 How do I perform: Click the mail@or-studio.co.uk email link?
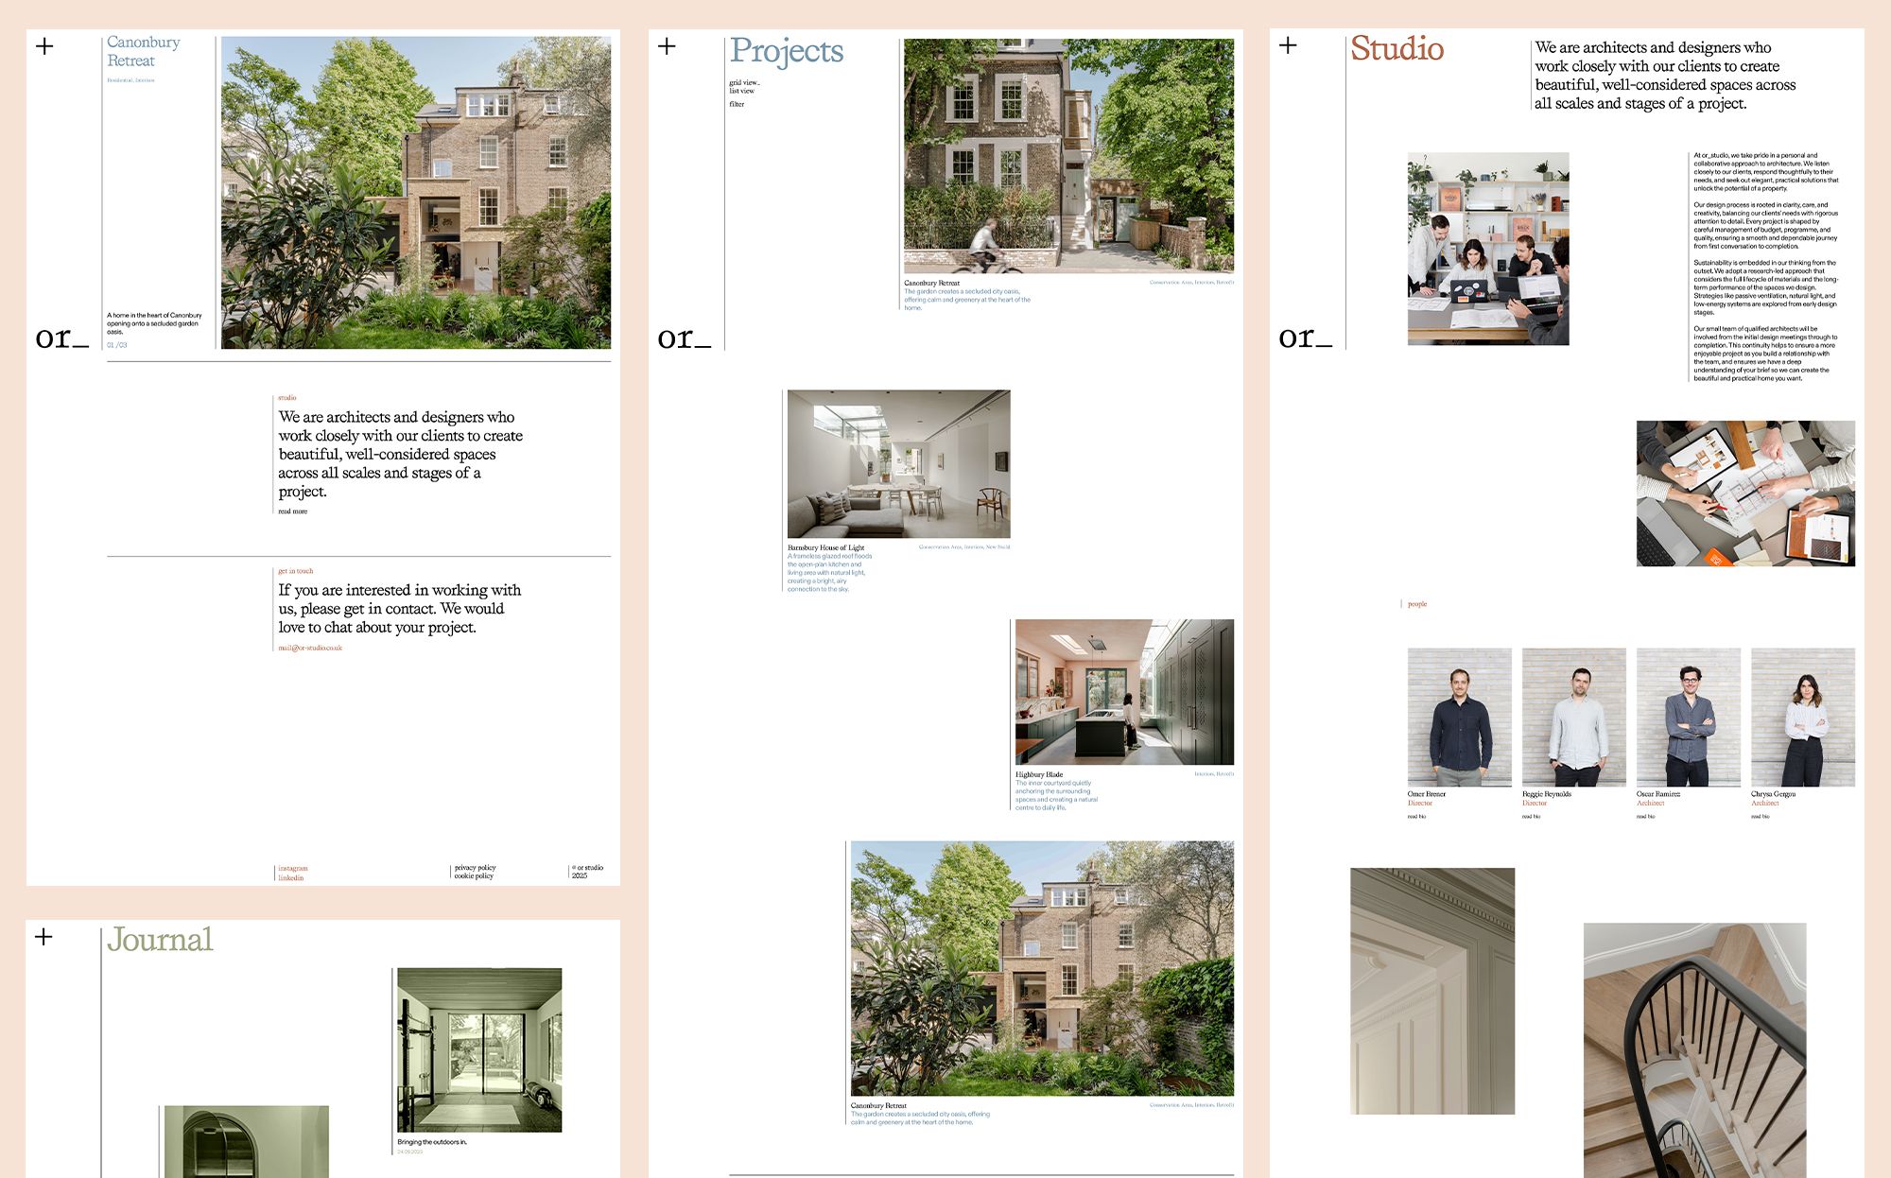tap(310, 648)
